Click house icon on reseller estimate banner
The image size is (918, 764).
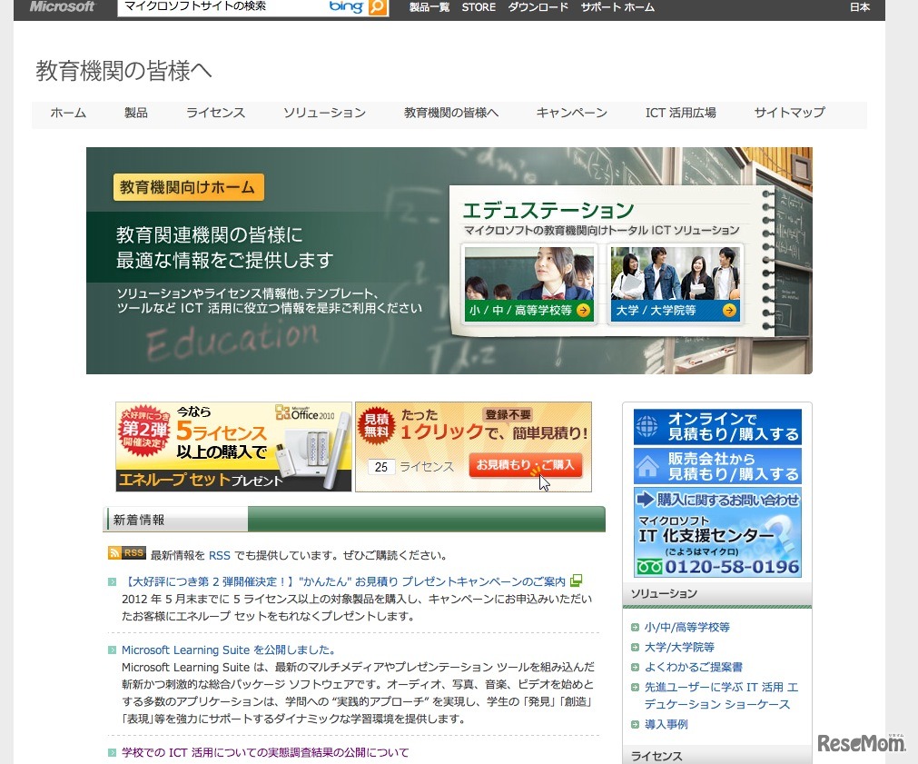point(647,467)
